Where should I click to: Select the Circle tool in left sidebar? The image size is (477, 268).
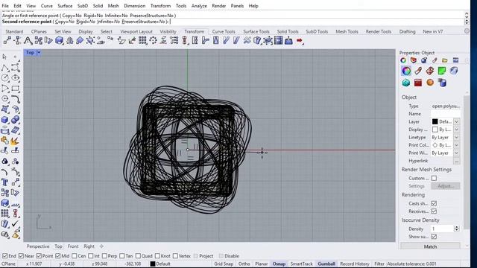pos(5,77)
